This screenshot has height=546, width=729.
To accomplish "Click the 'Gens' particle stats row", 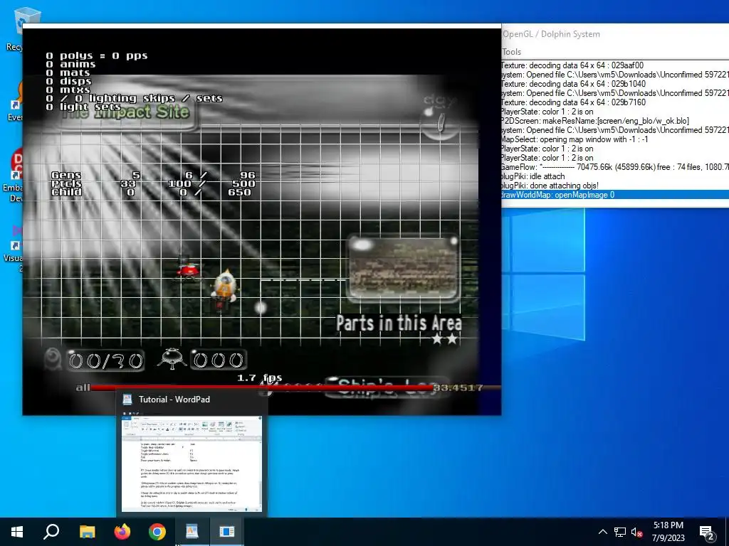I will coord(153,175).
